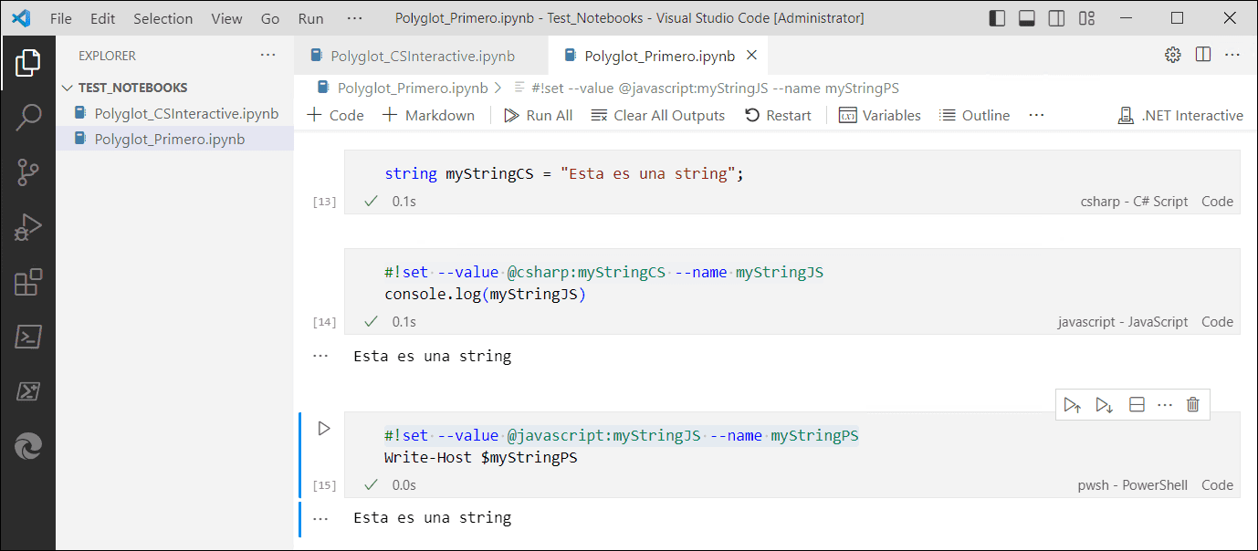Viewport: 1258px width, 551px height.
Task: Change language of javascript - JavaScript cell
Action: pos(1123,322)
